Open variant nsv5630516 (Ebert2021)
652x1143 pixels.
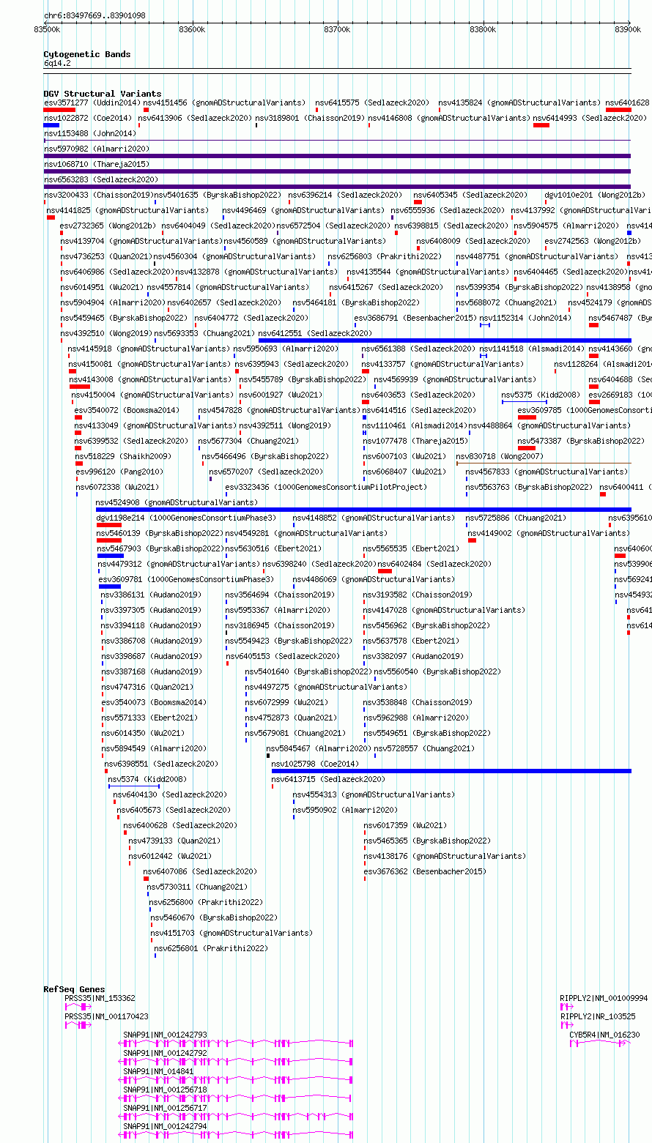273,548
